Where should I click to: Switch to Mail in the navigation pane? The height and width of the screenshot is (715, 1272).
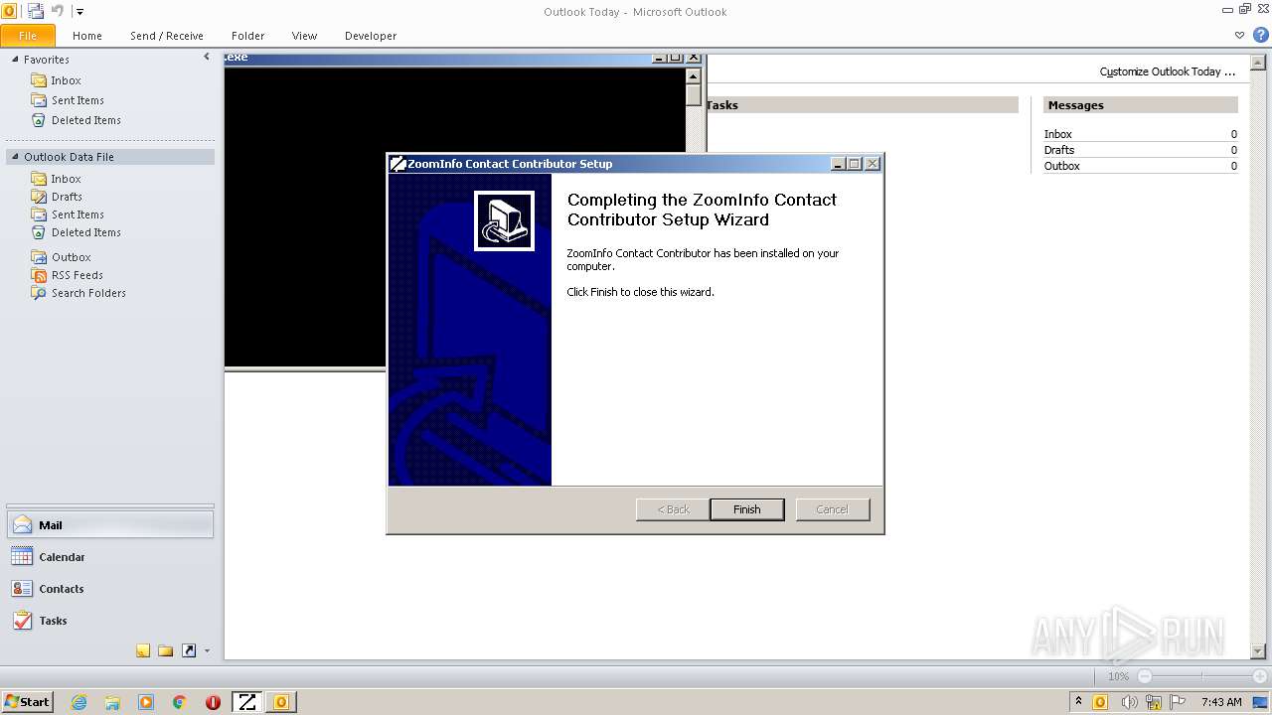point(109,525)
